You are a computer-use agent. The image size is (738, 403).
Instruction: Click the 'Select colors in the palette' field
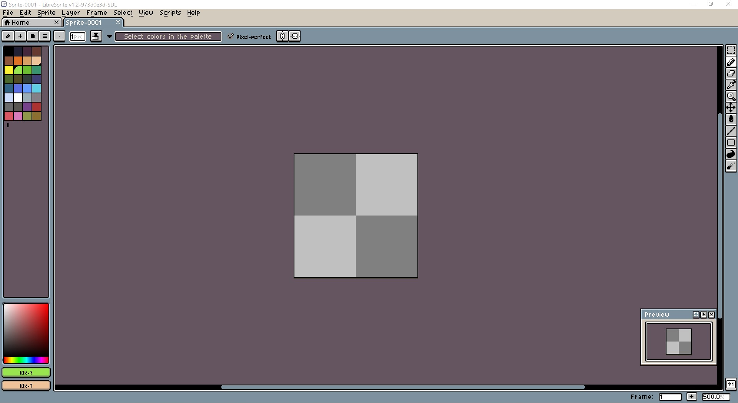(168, 36)
